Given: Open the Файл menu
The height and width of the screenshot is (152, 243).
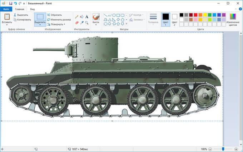Looking at the screenshot, I should pyautogui.click(x=6, y=9).
